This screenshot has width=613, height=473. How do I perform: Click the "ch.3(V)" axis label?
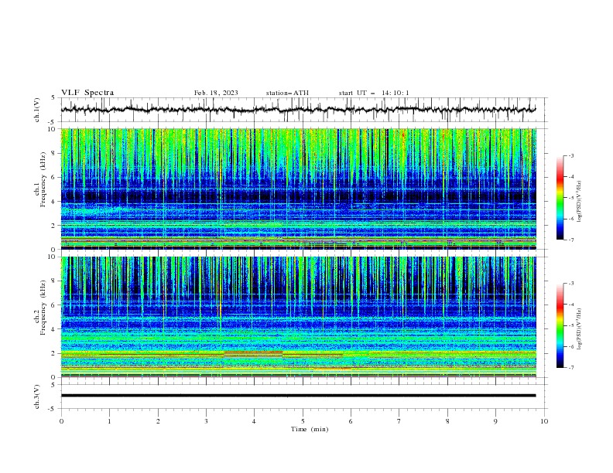pos(37,396)
